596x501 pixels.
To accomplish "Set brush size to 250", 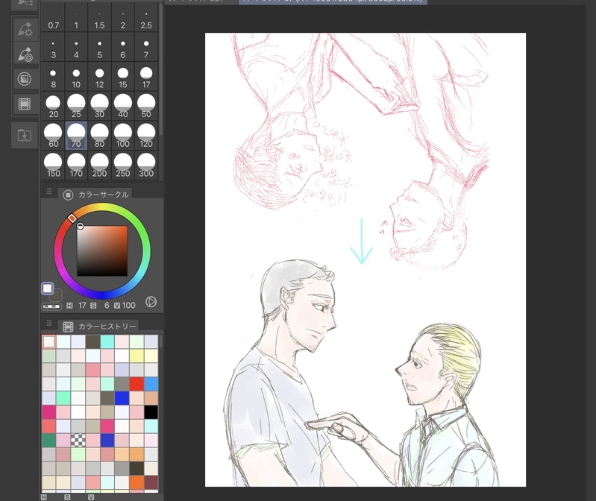I will tap(123, 166).
